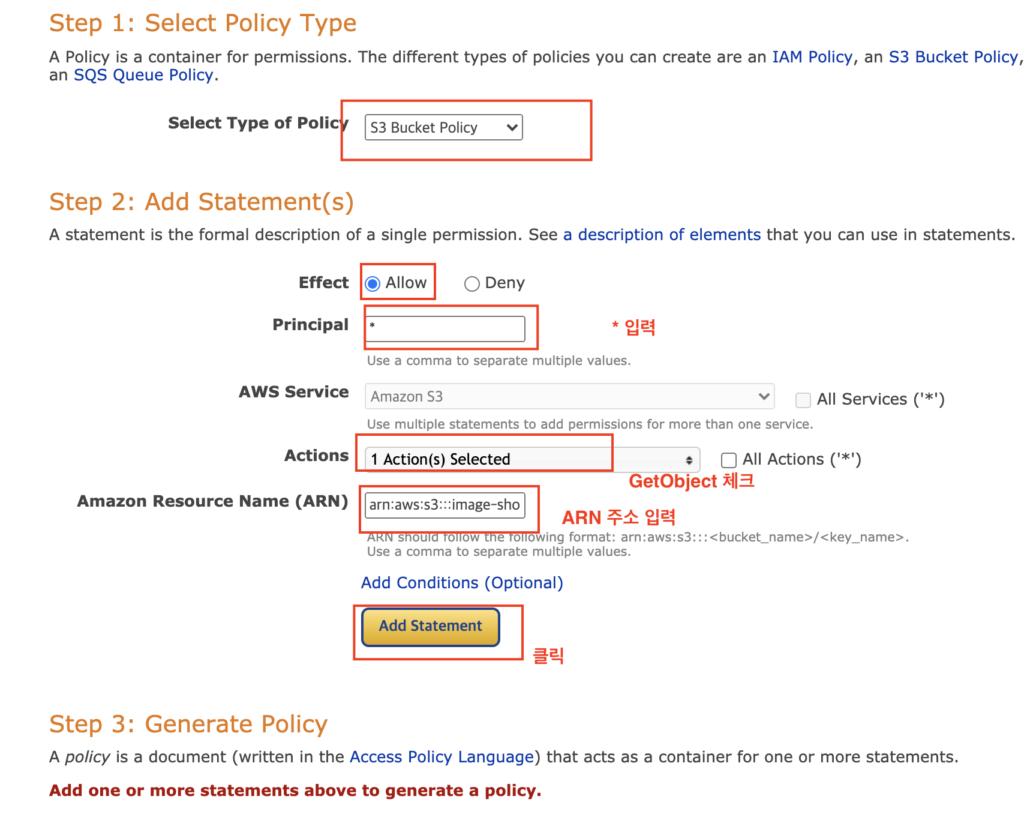
Task: Click the 'a description of elements' link
Action: coord(662,235)
